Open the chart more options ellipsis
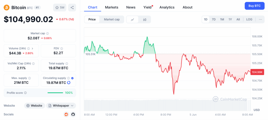Viewport: 268px width, 120px height. [x=260, y=19]
